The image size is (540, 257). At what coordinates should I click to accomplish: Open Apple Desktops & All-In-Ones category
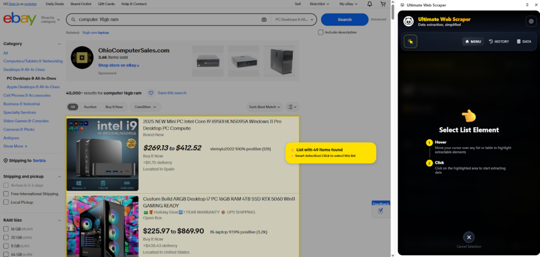tap(33, 87)
